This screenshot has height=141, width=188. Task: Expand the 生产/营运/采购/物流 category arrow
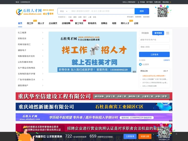click(43, 68)
